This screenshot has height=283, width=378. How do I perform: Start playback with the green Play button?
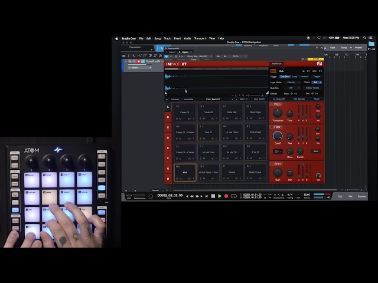pyautogui.click(x=220, y=196)
